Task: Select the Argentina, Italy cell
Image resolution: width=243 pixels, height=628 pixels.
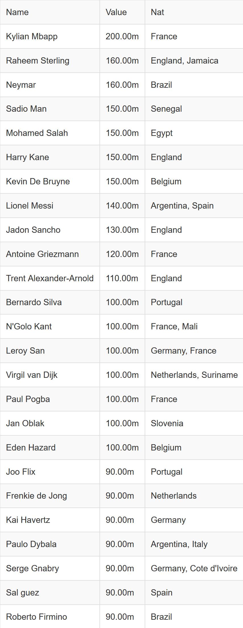Action: click(179, 544)
